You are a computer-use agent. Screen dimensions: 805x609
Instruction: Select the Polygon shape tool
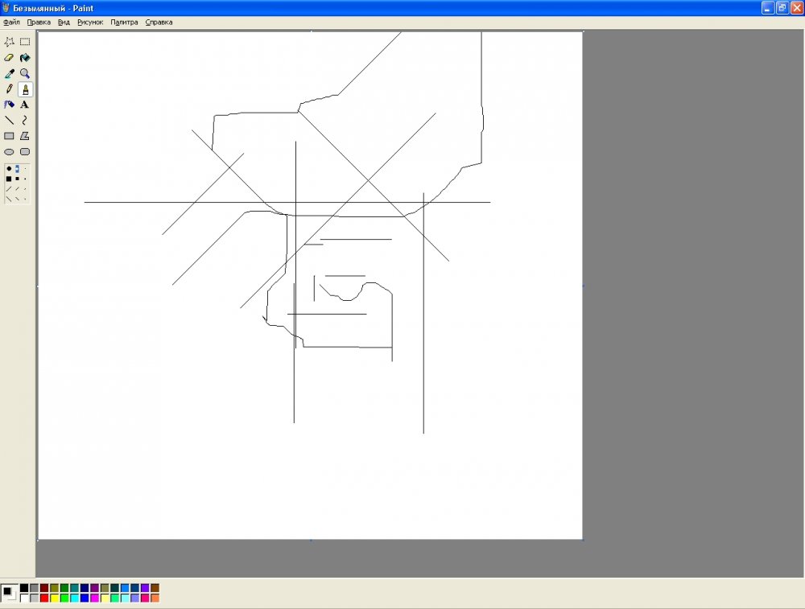click(25, 136)
